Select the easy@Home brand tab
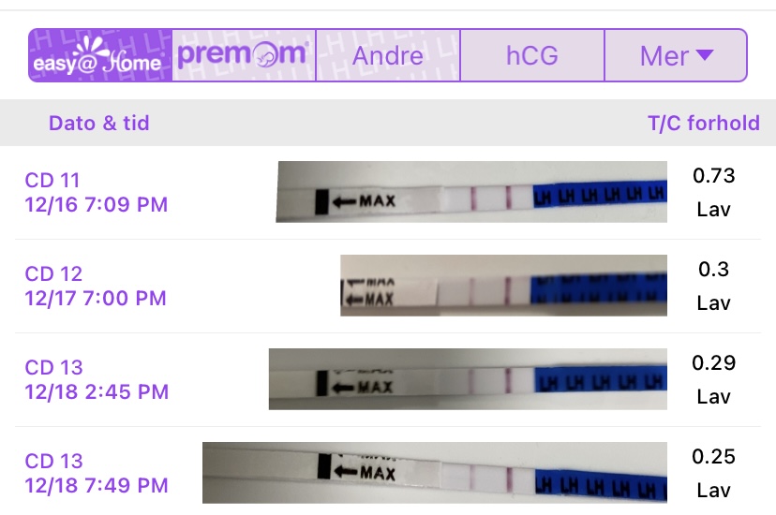The image size is (776, 515). click(100, 56)
